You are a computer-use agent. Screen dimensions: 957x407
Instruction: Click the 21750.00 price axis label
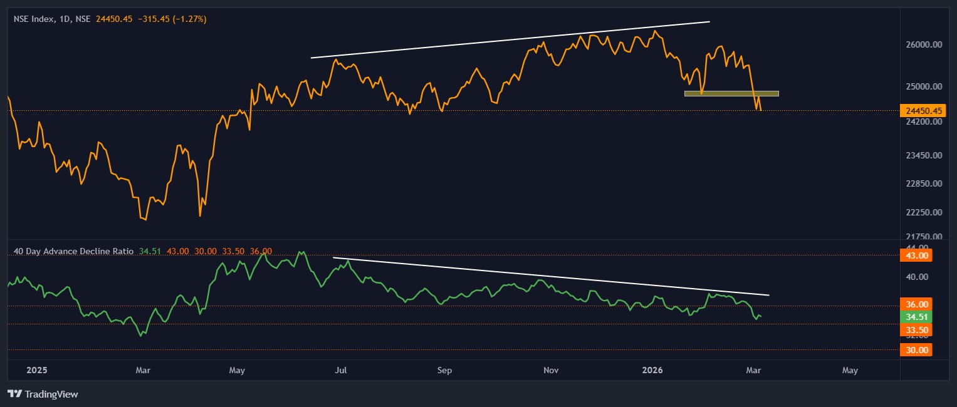click(x=925, y=237)
